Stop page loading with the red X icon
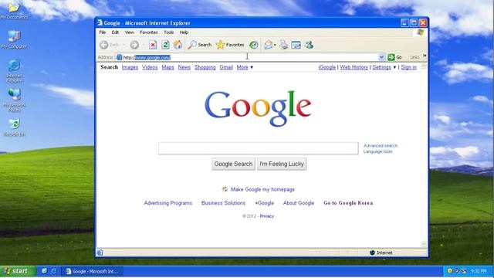The height and width of the screenshot is (278, 494). [153, 45]
